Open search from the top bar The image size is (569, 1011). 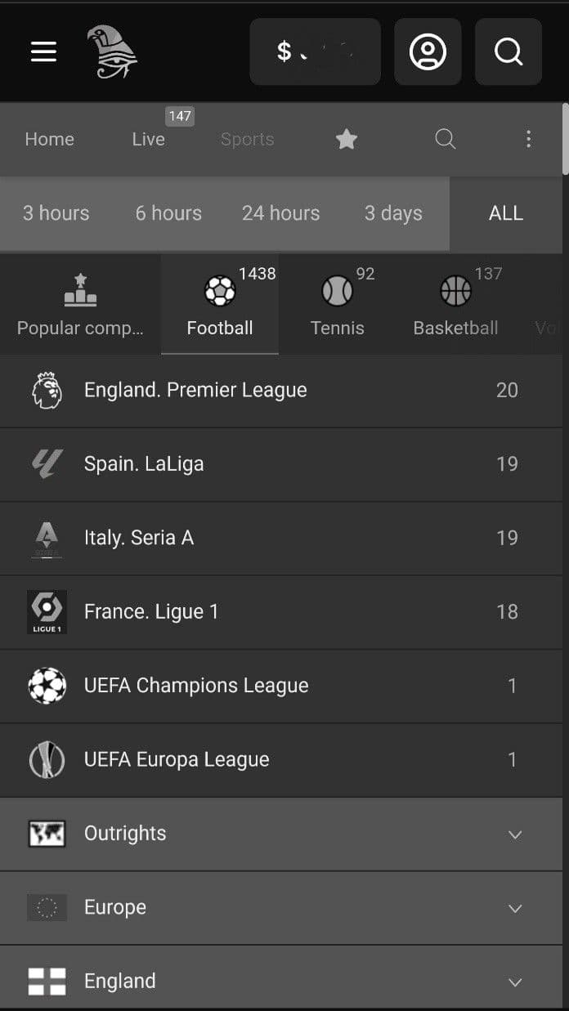point(508,51)
